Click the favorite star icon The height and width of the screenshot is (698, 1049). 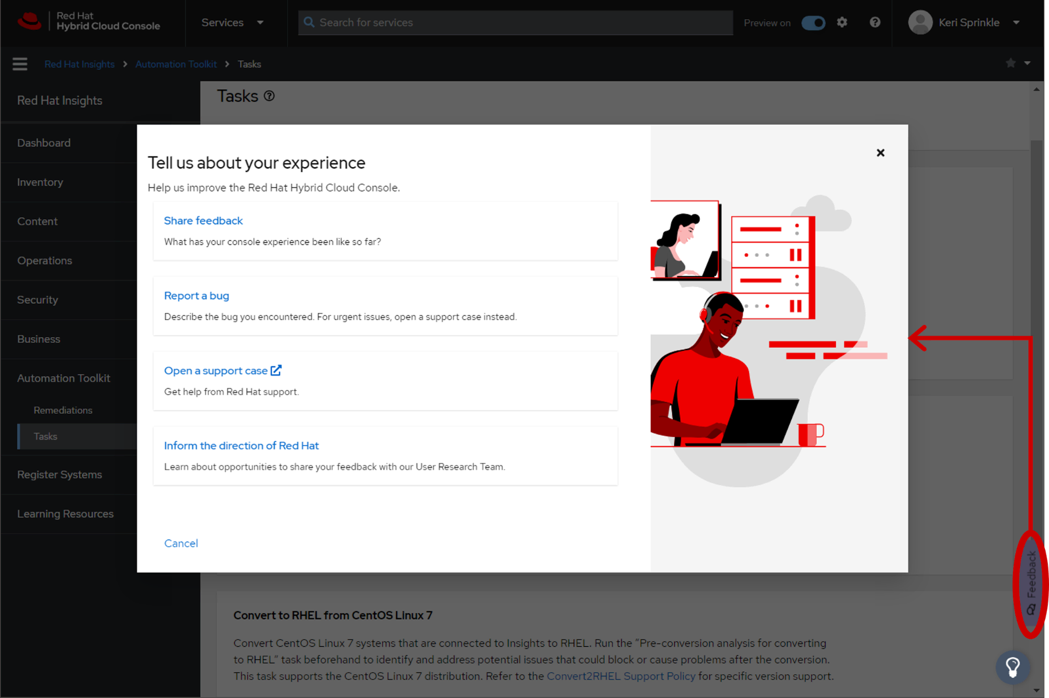[x=1011, y=63]
